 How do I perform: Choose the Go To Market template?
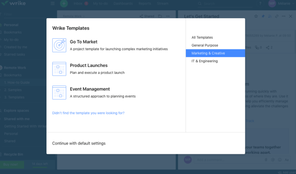coord(84,42)
